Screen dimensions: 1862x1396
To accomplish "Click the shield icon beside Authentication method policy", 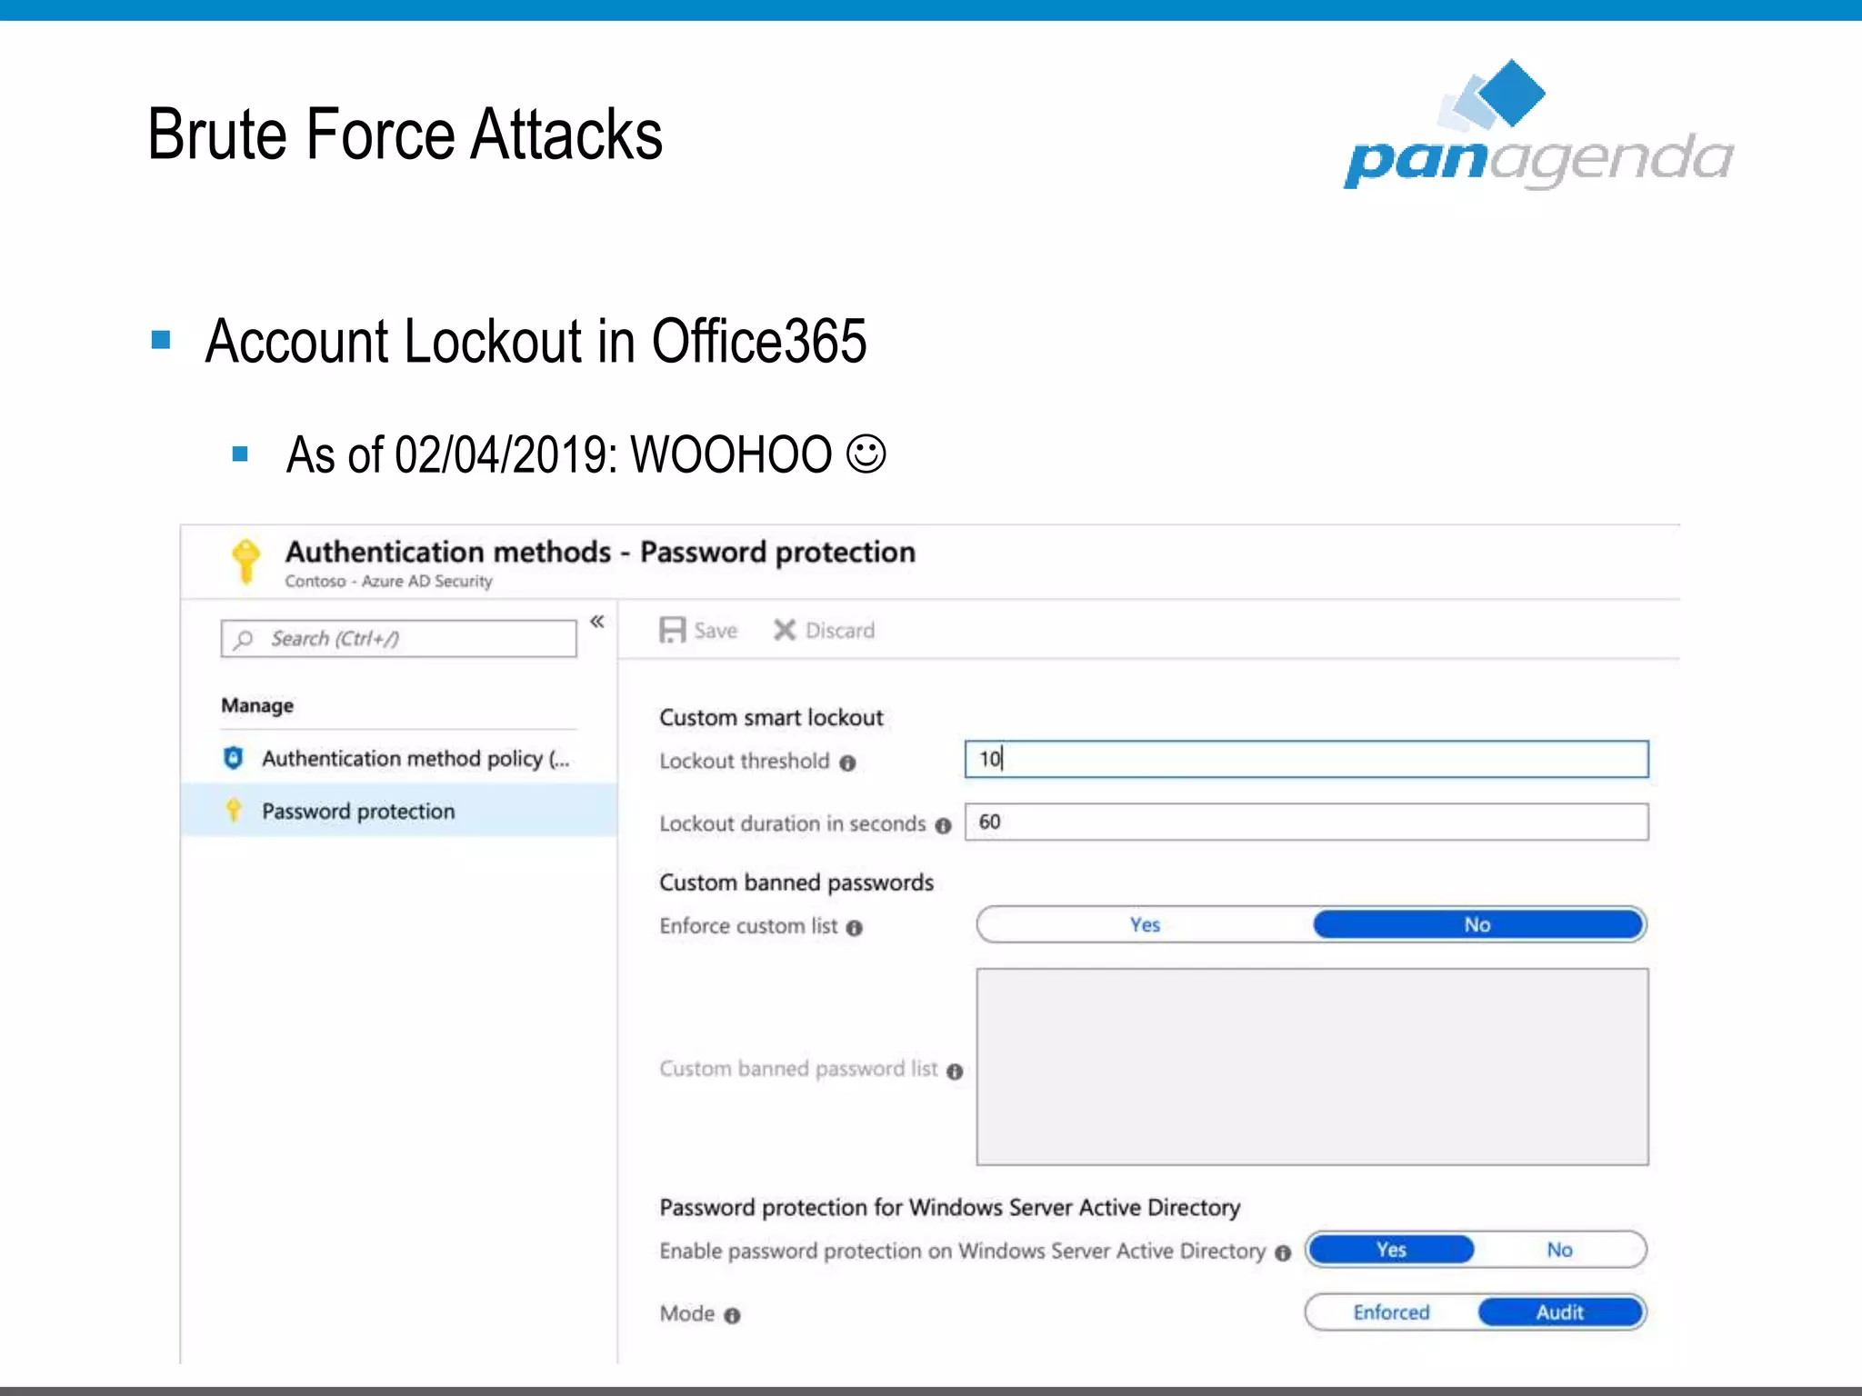I will 234,758.
